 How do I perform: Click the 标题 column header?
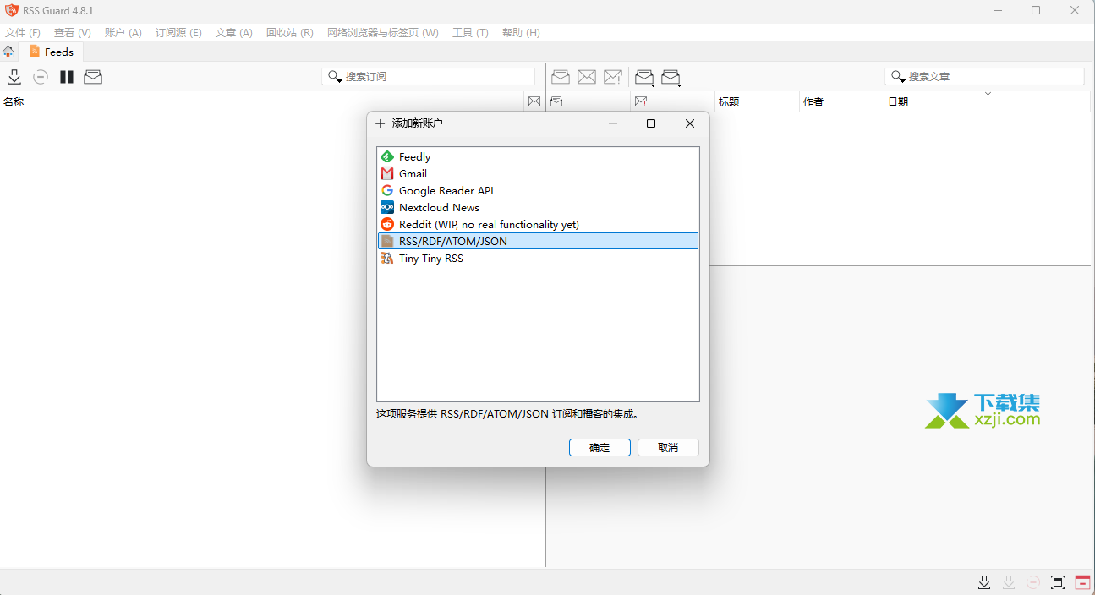tap(757, 102)
